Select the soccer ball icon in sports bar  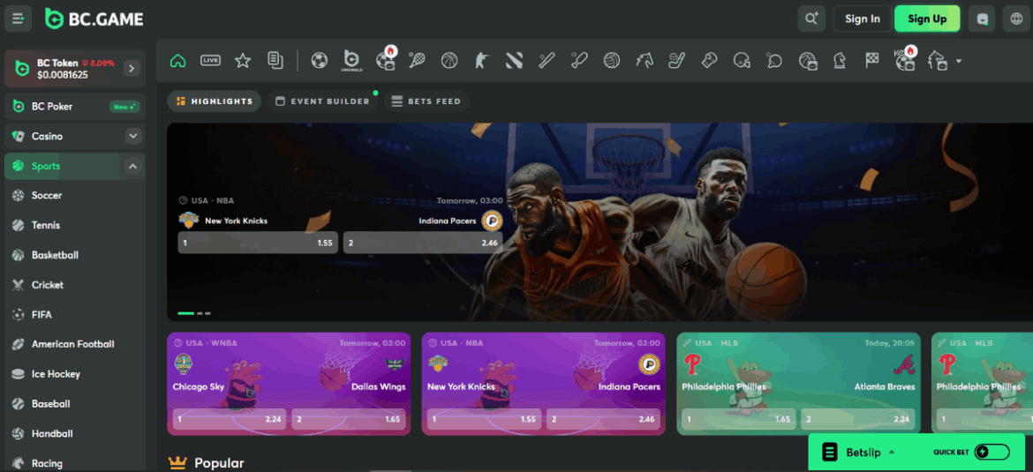pos(320,61)
